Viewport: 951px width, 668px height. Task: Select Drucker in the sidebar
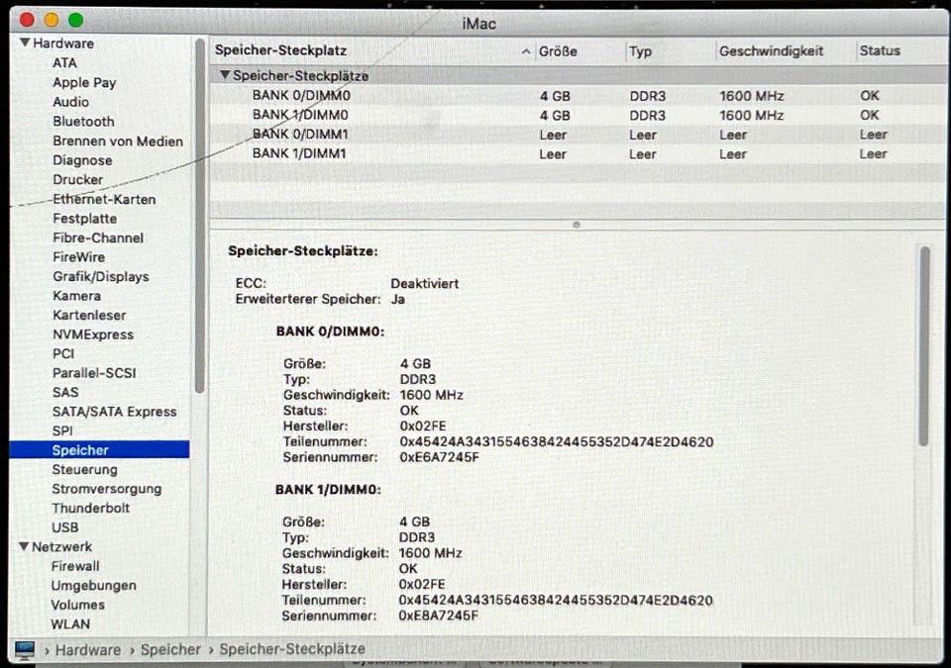[77, 180]
